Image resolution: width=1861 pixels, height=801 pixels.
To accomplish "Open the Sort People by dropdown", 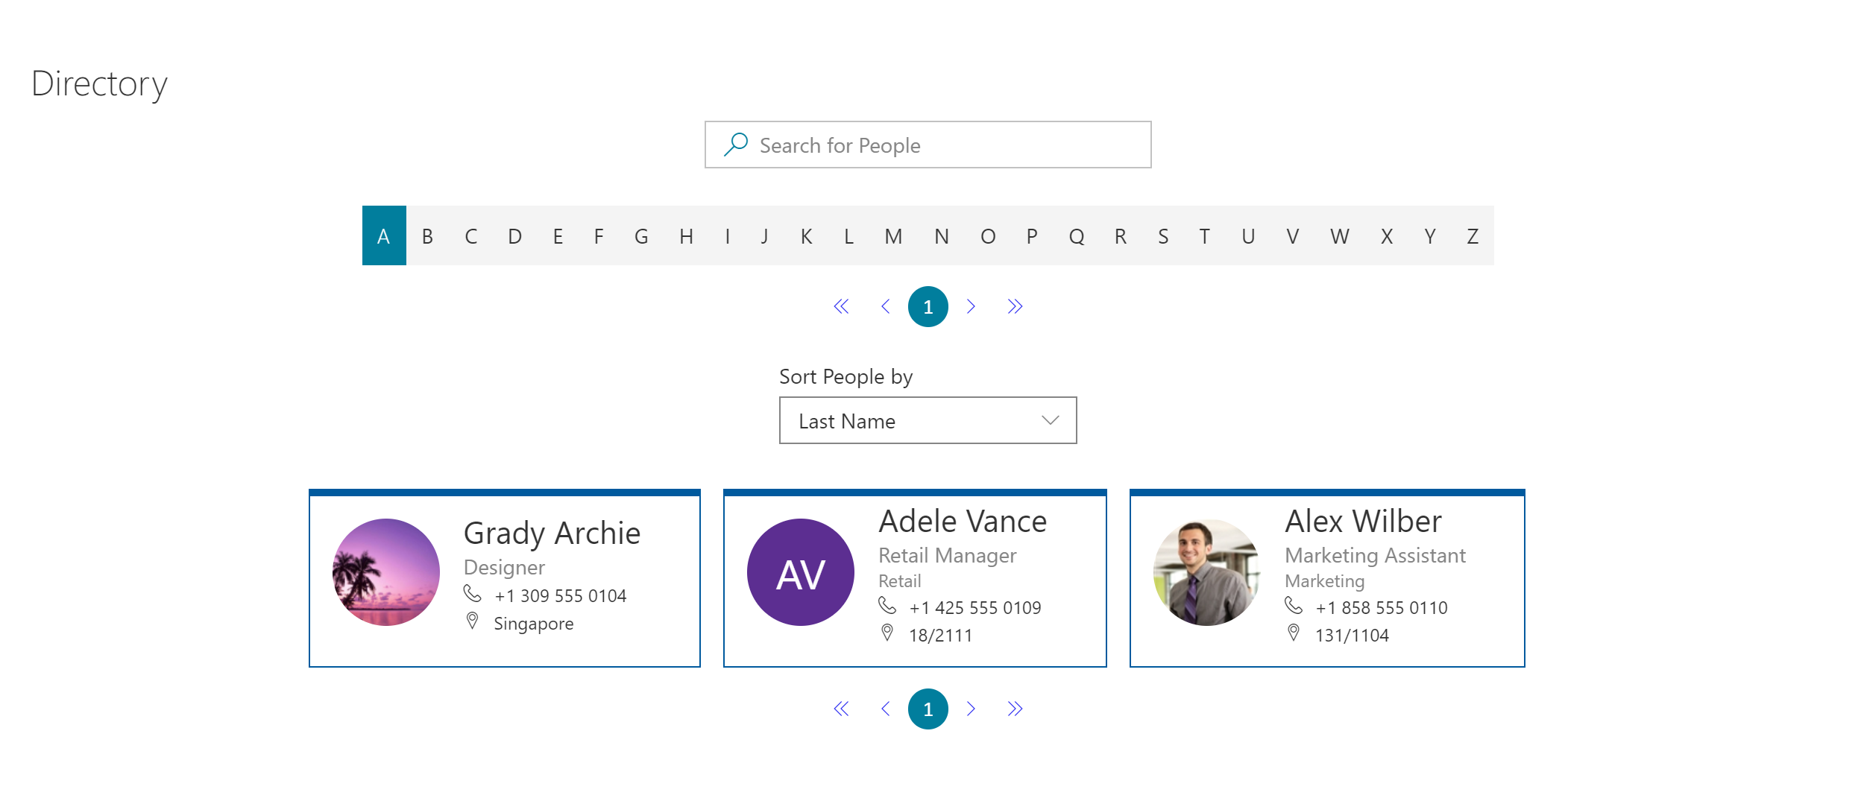I will coord(928,420).
